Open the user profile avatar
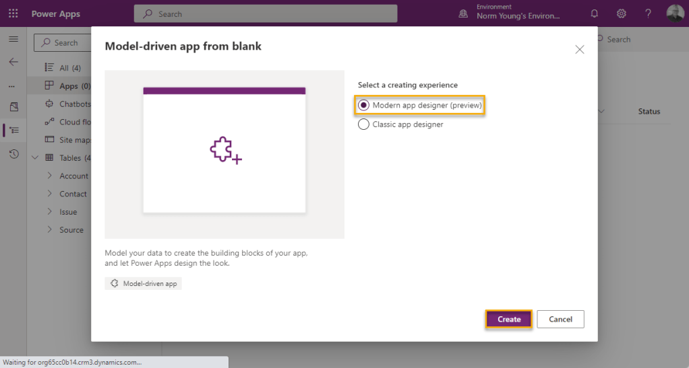Viewport: 689px width, 368px height. pos(675,13)
